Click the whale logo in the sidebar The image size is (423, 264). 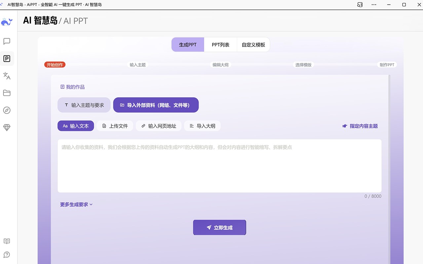(x=7, y=22)
